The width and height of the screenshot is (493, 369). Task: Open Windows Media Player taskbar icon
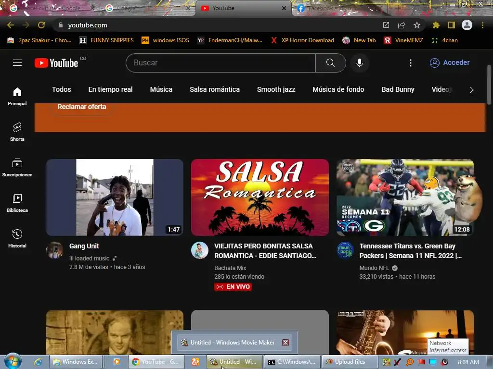(117, 362)
